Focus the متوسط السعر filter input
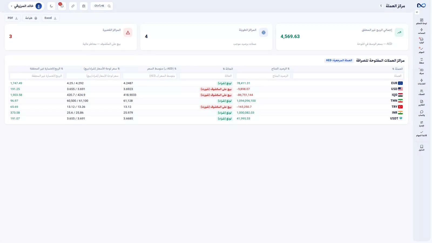This screenshot has width=432, height=243. (150, 76)
